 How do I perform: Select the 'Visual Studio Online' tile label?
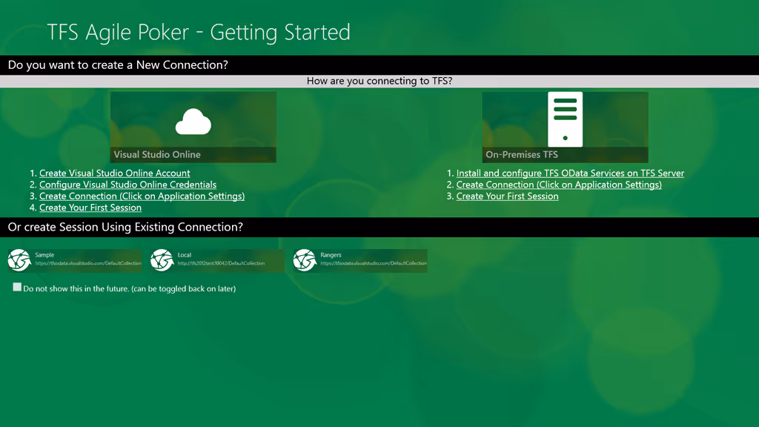157,154
